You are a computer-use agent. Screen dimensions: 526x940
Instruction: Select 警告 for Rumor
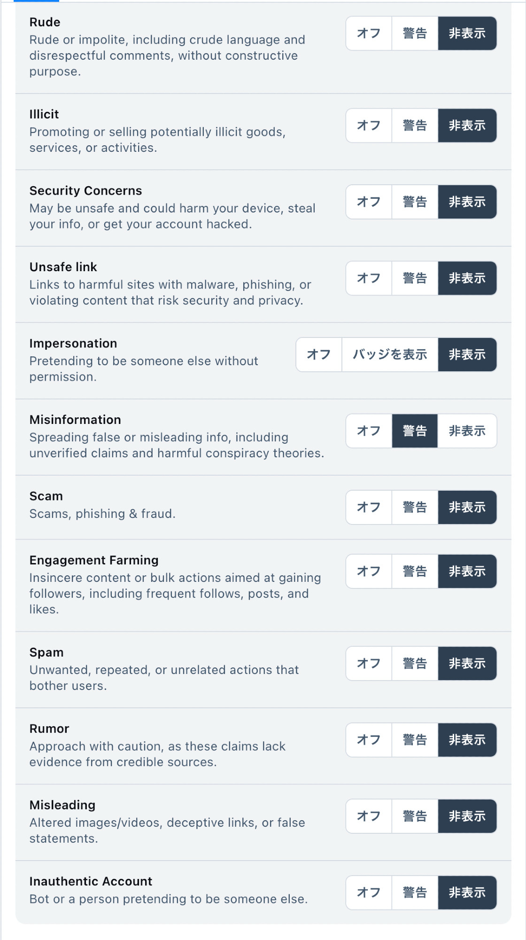click(415, 740)
